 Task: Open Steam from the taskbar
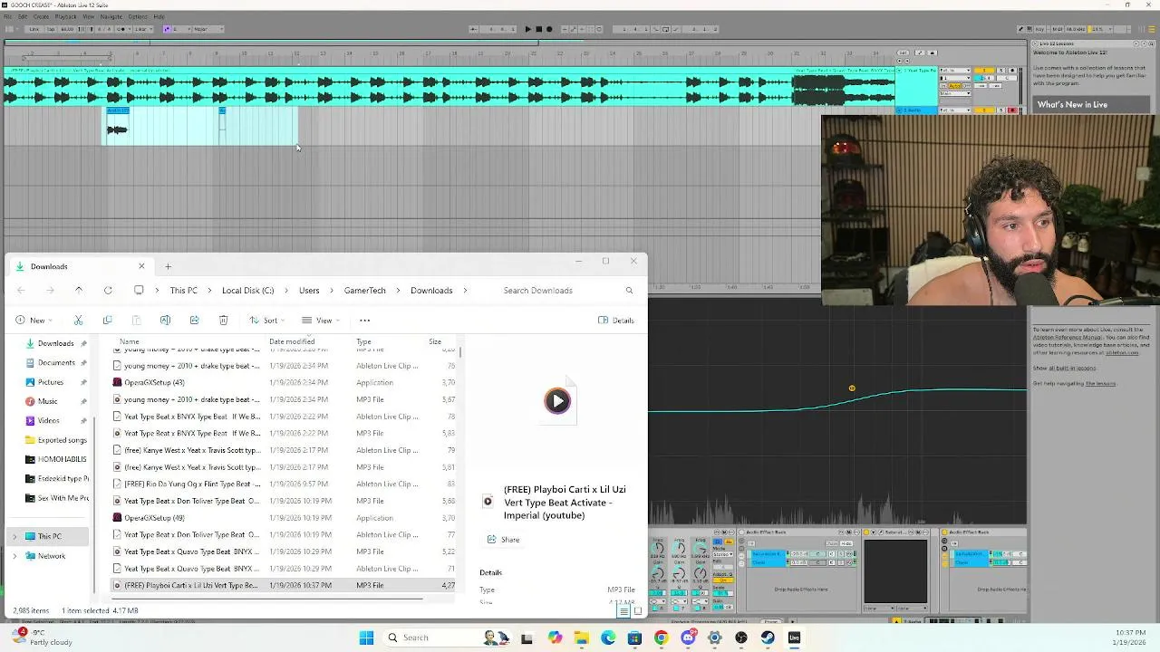click(x=768, y=638)
